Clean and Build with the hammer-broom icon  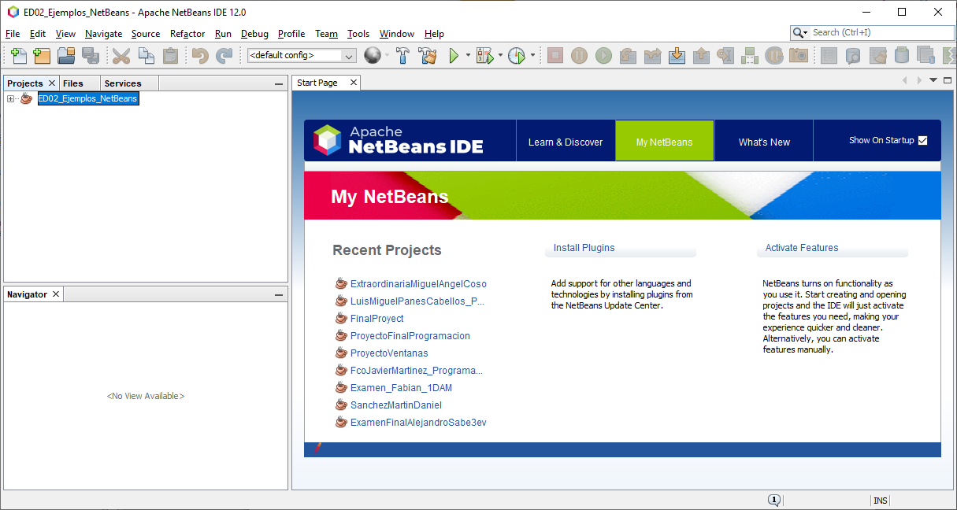point(425,55)
